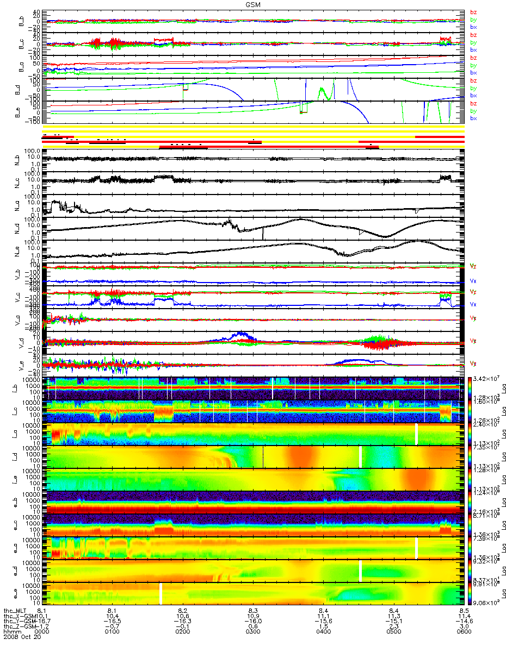Select the bx legend label in B_e panel

tap(473, 118)
